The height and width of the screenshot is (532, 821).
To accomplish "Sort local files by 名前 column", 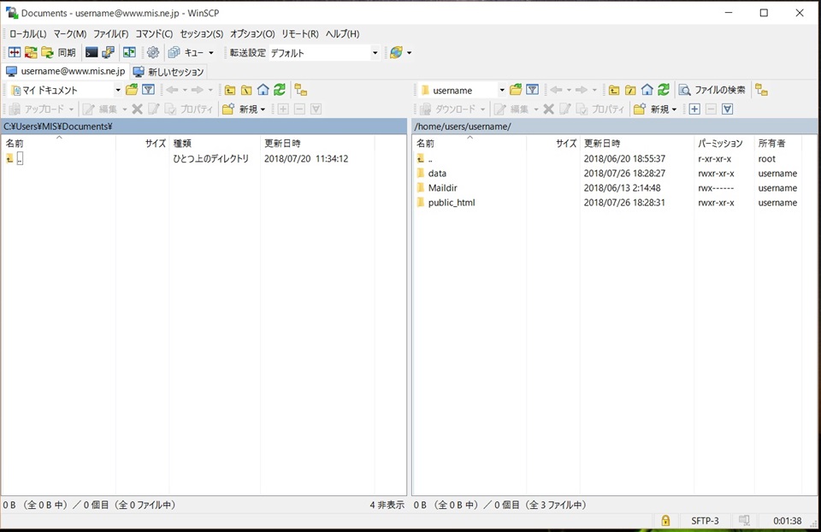I will click(x=59, y=143).
